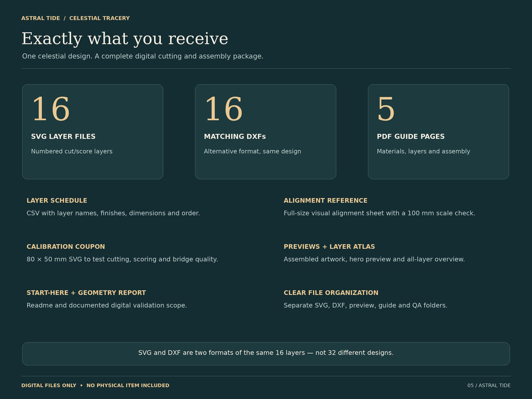Click the LAYER SCHEDULE heading
This screenshot has height=399, width=532.
[x=57, y=200]
